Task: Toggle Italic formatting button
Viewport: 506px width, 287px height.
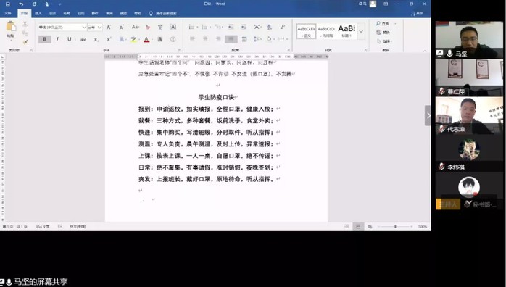Action: 57,39
